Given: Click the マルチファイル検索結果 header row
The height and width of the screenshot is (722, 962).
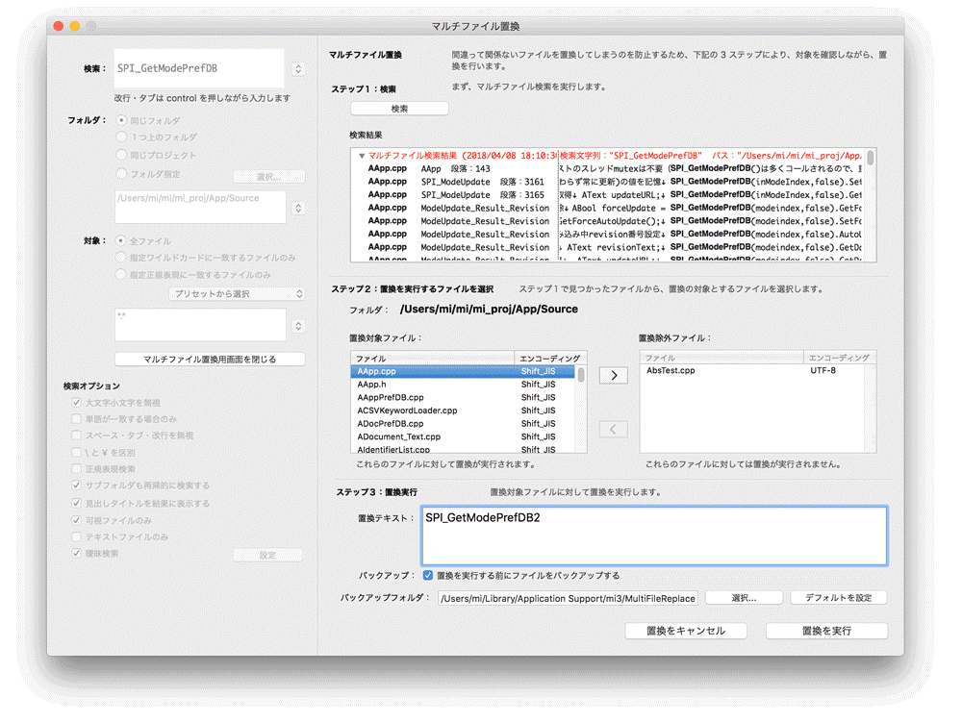Looking at the screenshot, I should (x=608, y=156).
